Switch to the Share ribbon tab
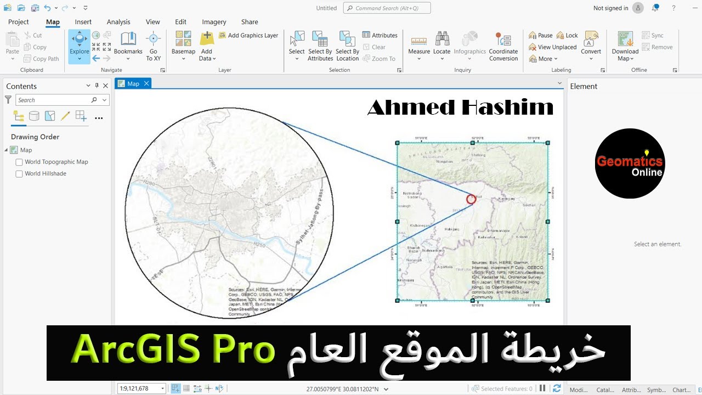The height and width of the screenshot is (395, 702). pos(250,22)
